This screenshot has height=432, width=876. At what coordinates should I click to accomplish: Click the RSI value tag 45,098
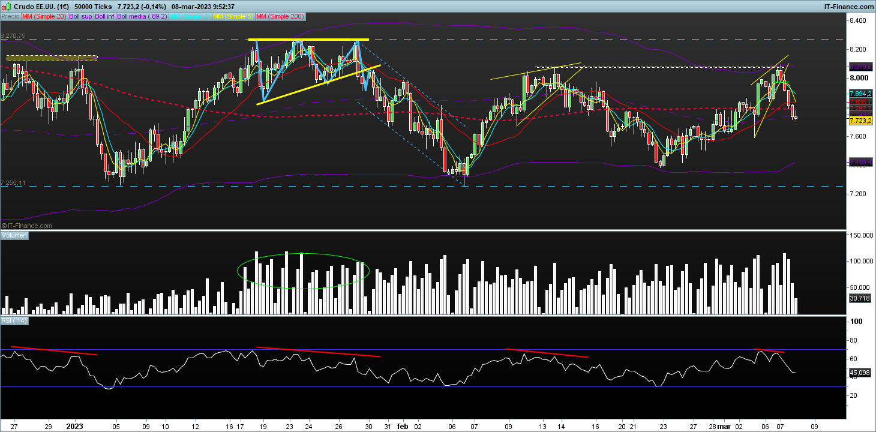(860, 373)
